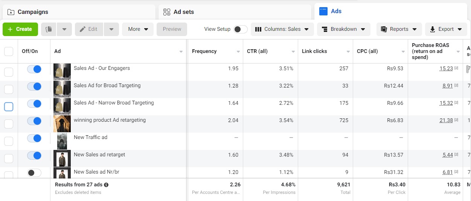Toggle the View Setup switch
471x201 pixels.
[x=240, y=29]
